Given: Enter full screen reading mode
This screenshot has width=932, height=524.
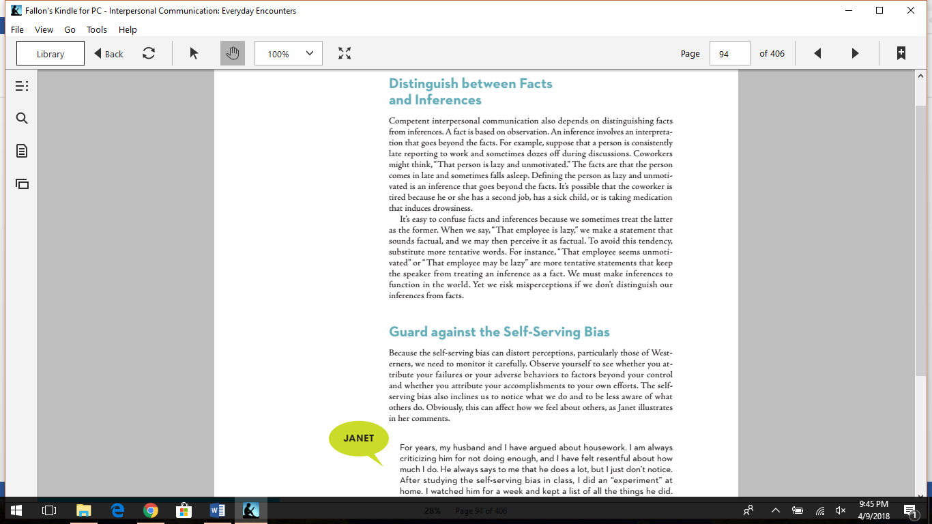Looking at the screenshot, I should 345,53.
